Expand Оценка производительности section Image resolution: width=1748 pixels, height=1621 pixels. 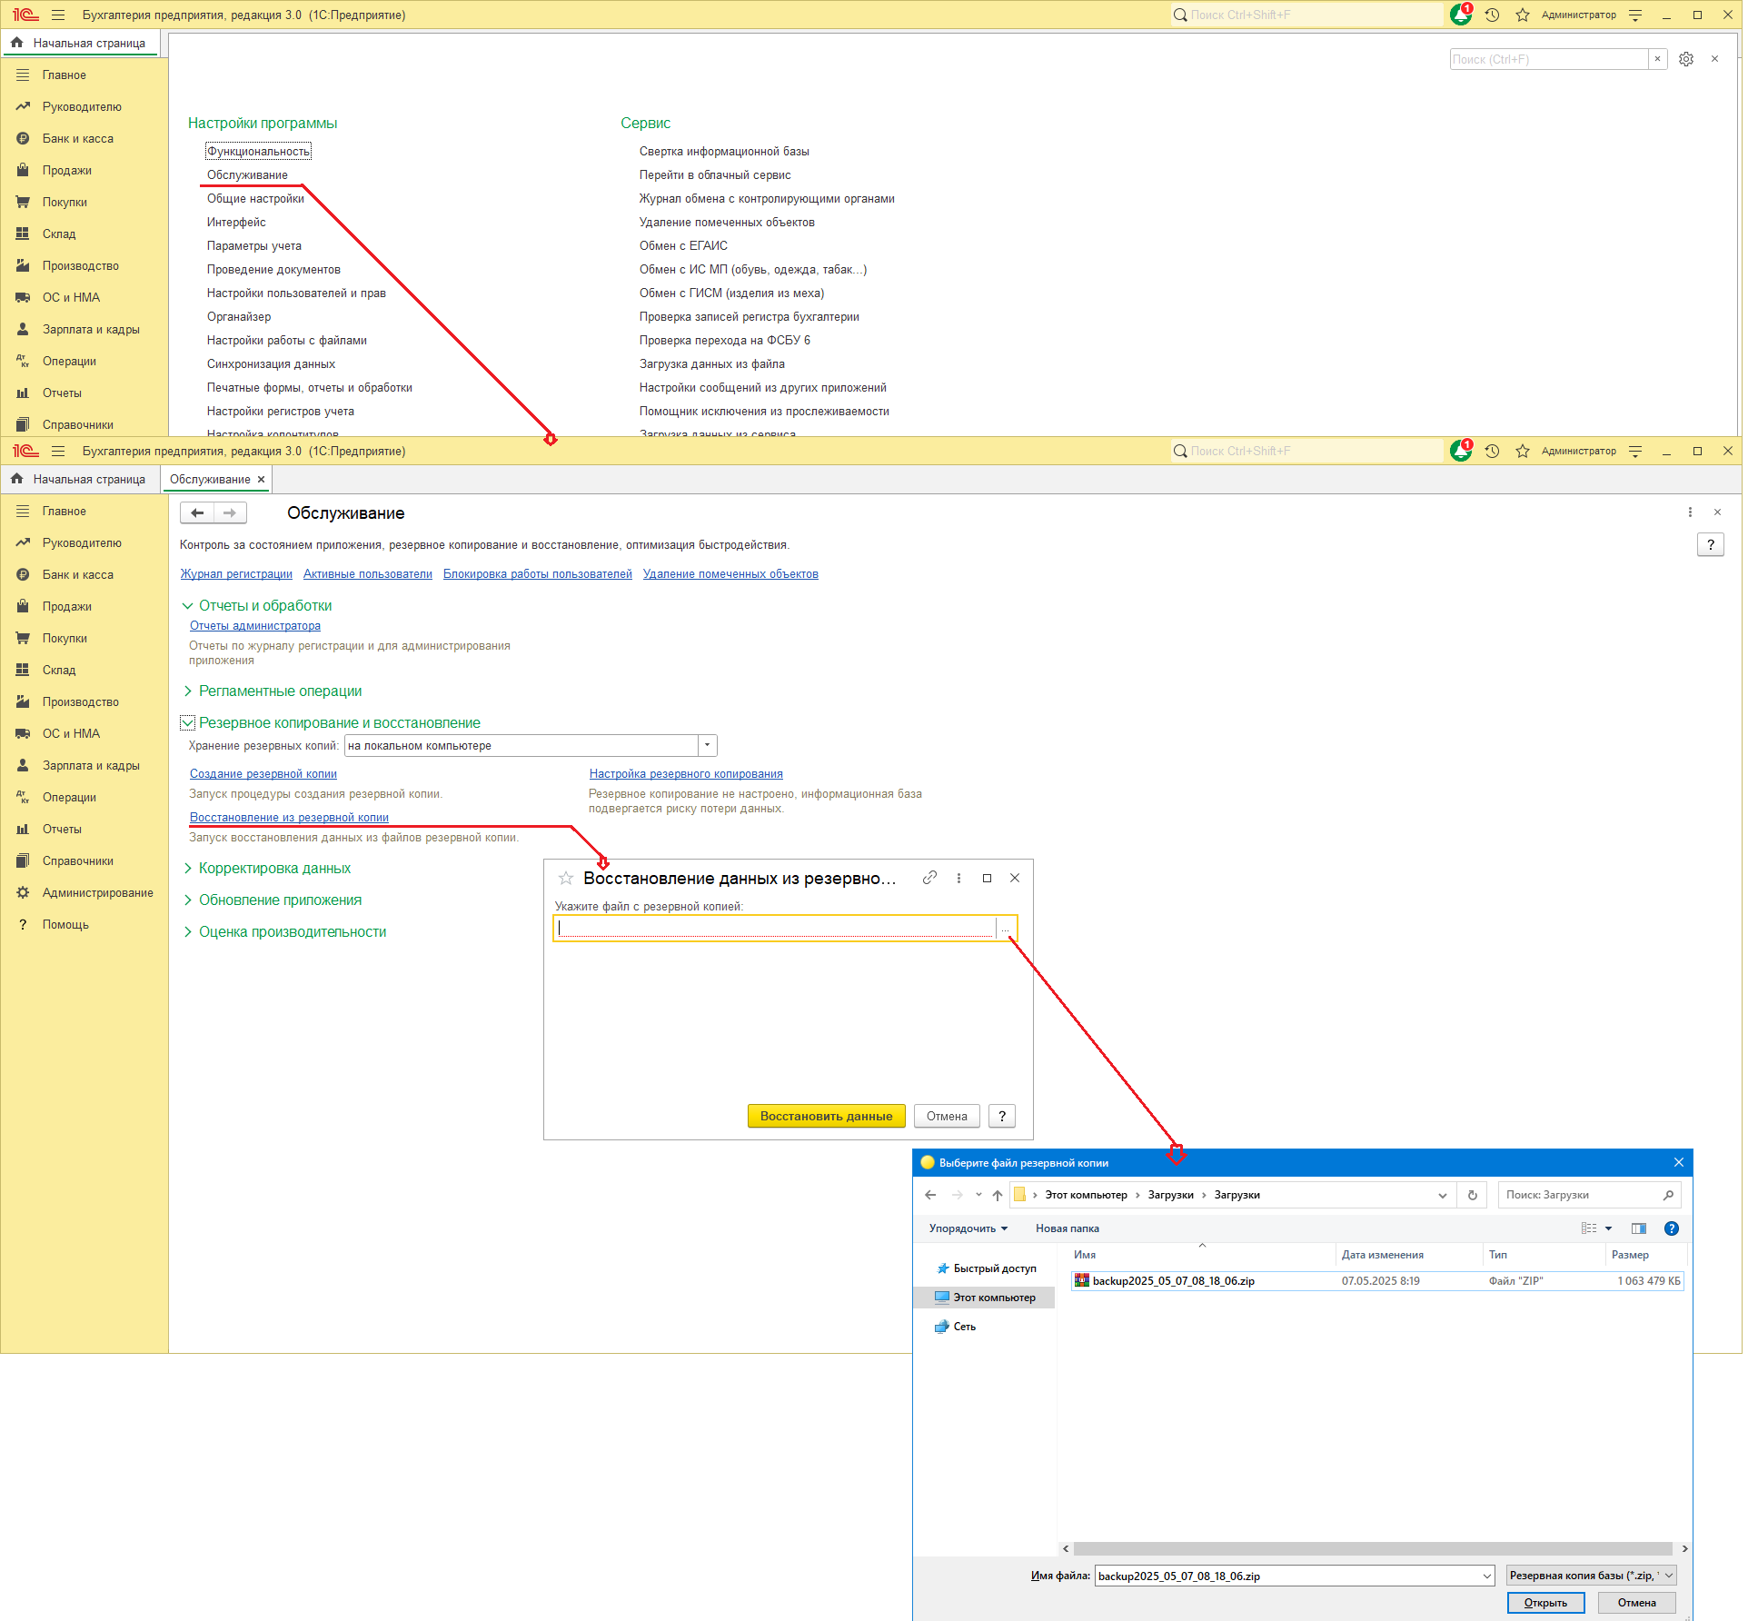point(187,931)
